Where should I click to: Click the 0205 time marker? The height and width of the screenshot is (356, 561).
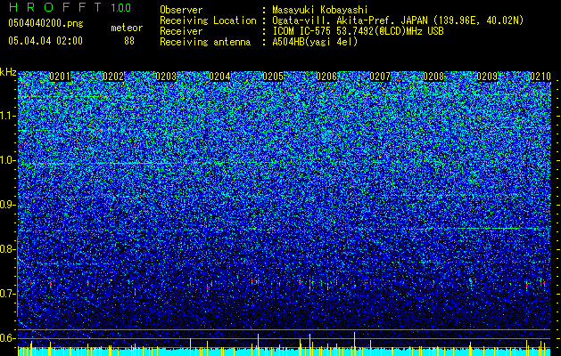(x=273, y=77)
